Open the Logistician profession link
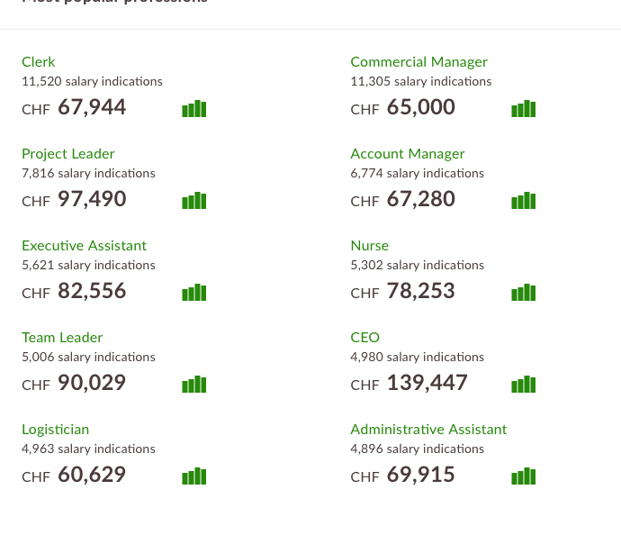 click(x=56, y=430)
